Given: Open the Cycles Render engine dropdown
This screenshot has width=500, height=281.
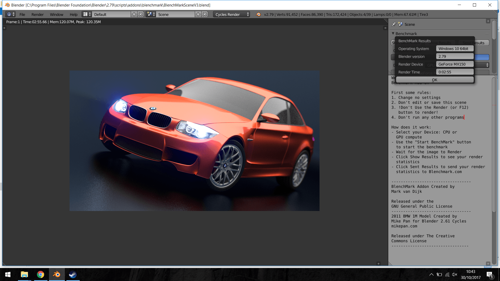Looking at the screenshot, I should coord(231,14).
